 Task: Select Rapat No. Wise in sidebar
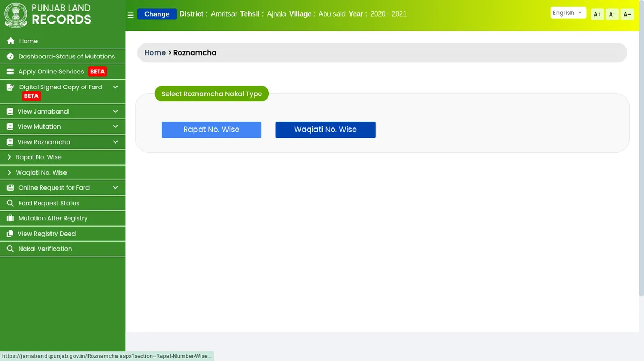tap(39, 157)
